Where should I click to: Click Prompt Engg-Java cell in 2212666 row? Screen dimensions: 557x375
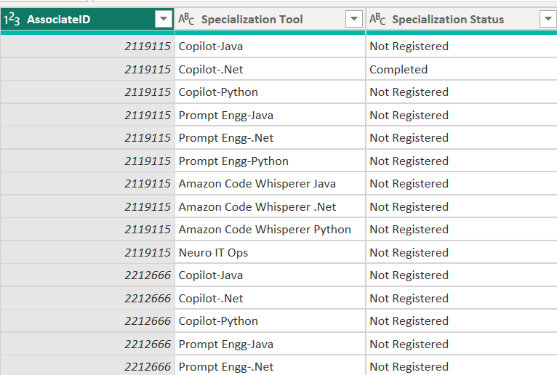270,344
